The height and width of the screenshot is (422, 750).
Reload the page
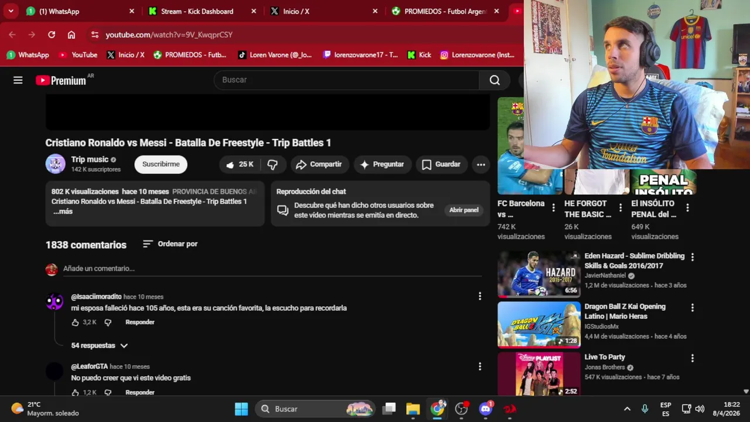tap(52, 35)
